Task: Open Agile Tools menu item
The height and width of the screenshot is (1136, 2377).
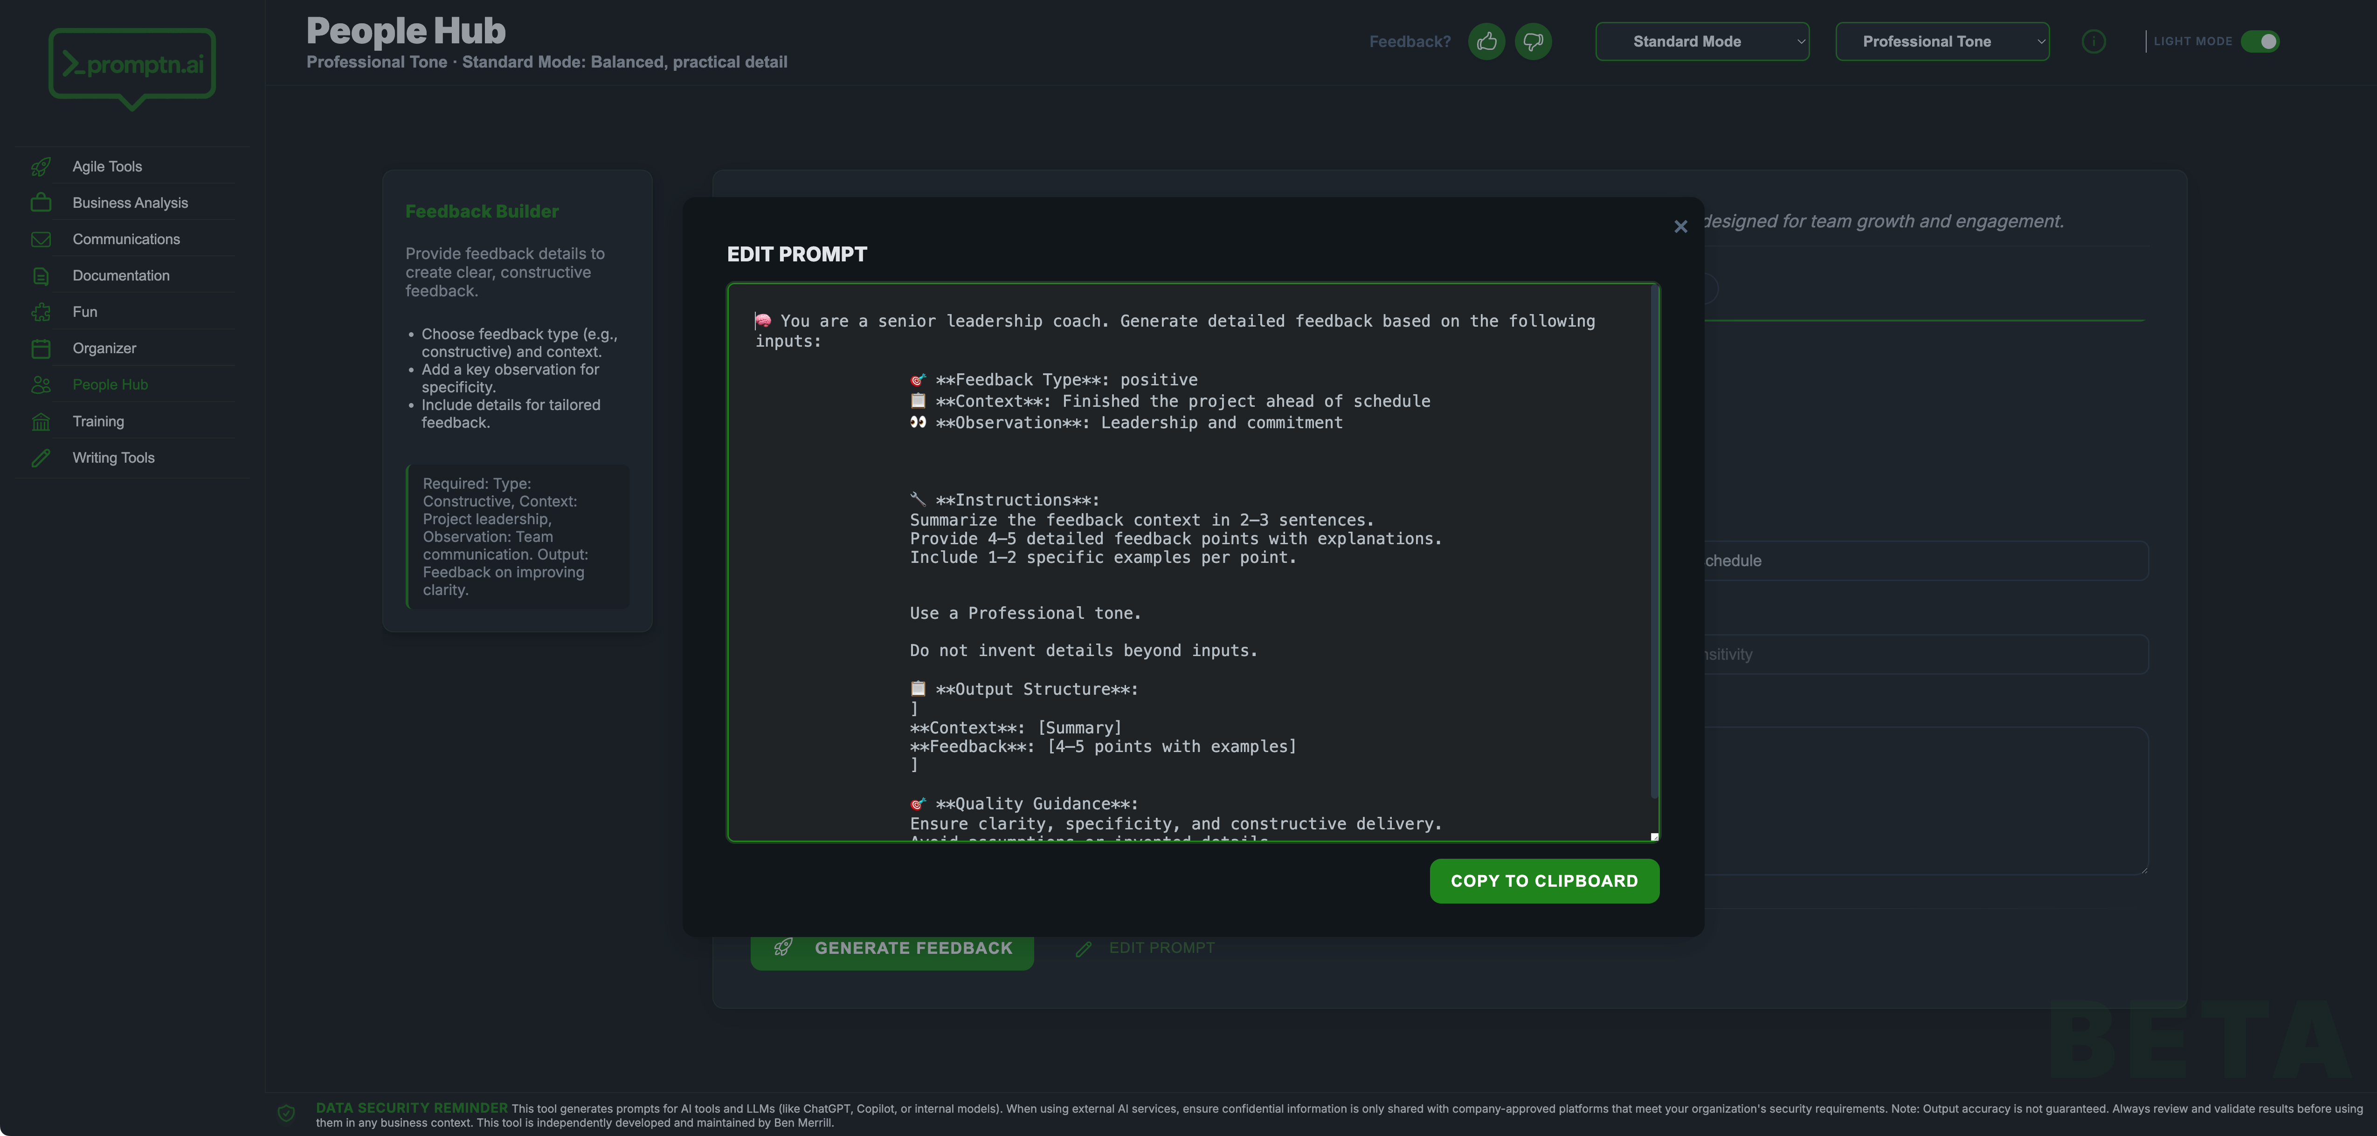Action: 107,167
